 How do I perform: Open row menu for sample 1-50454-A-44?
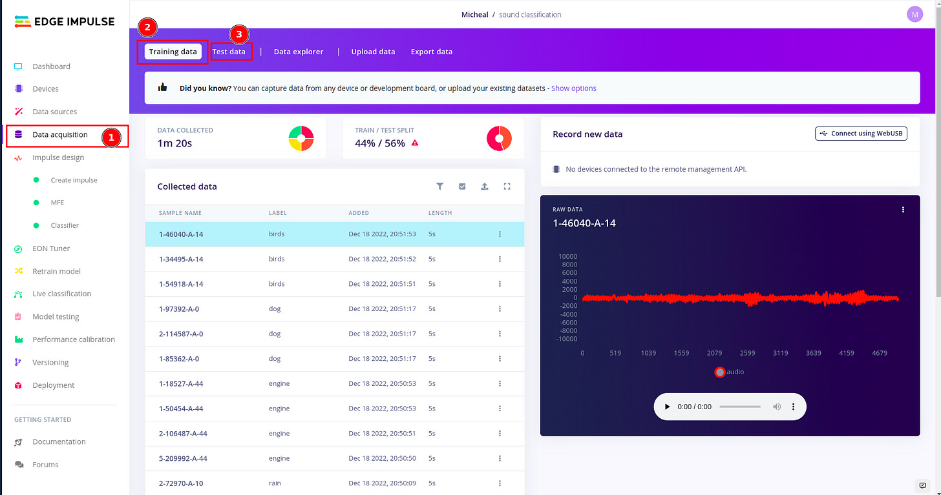[500, 409]
